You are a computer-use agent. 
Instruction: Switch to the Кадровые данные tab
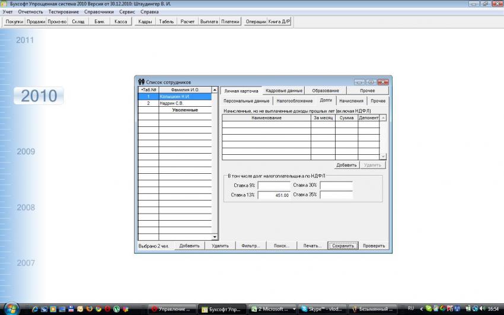pos(284,91)
